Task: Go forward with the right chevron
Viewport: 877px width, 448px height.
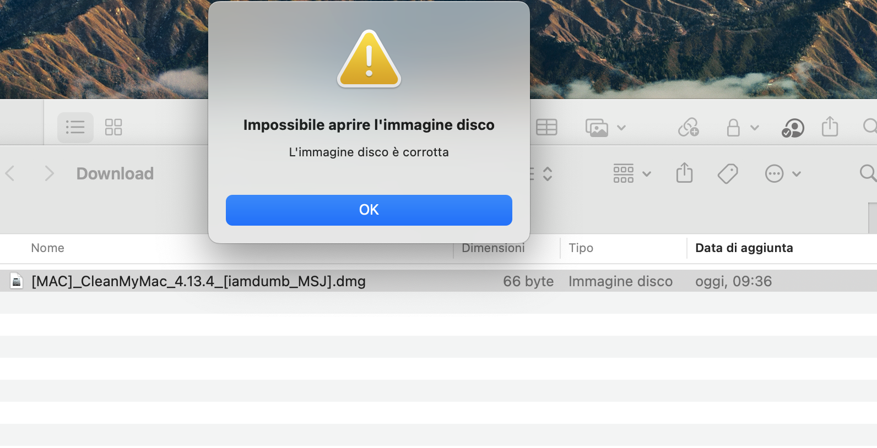Action: [x=49, y=174]
